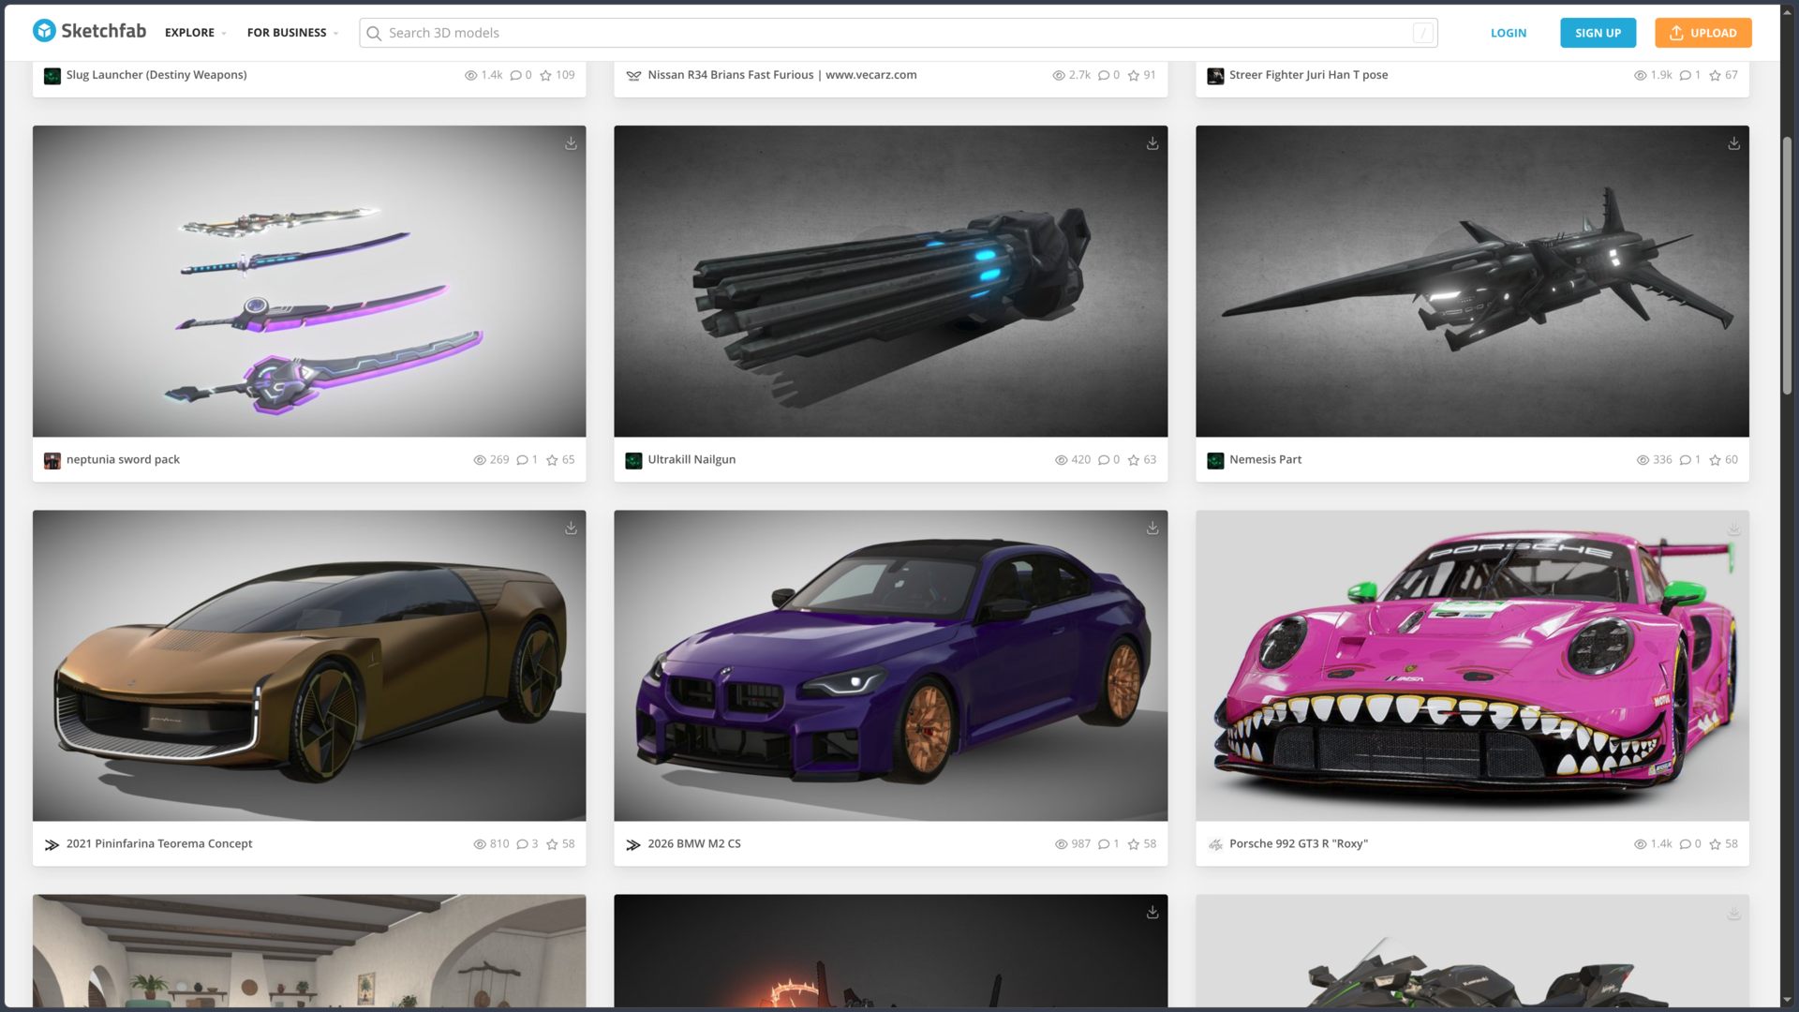Download icon on Ultrakill Nailgun thumbnail

pos(1152,143)
